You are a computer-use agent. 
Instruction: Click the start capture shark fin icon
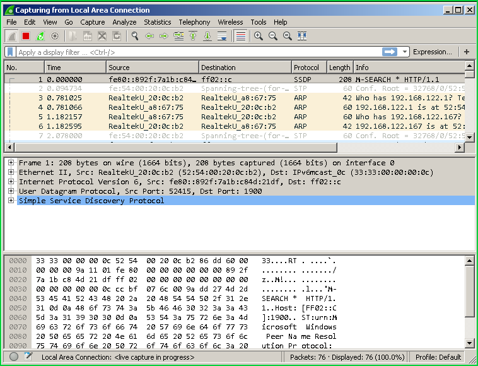point(11,37)
